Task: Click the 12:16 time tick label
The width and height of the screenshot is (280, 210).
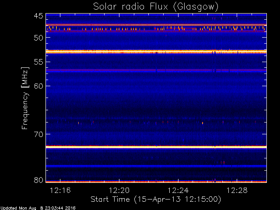Action: pyautogui.click(x=60, y=190)
